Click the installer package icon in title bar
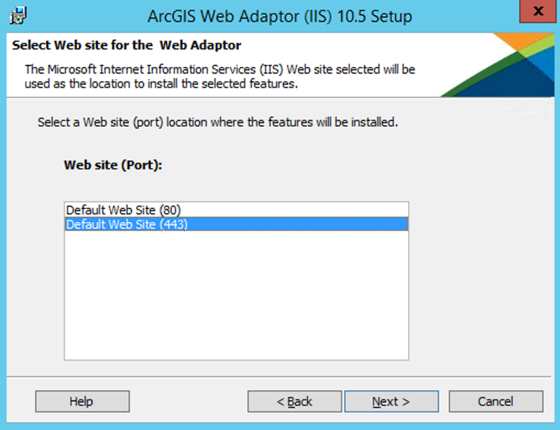The width and height of the screenshot is (560, 430). pos(19,16)
